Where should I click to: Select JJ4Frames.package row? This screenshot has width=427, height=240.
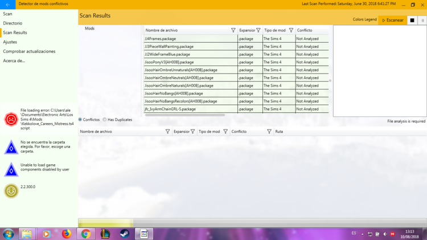(236, 39)
